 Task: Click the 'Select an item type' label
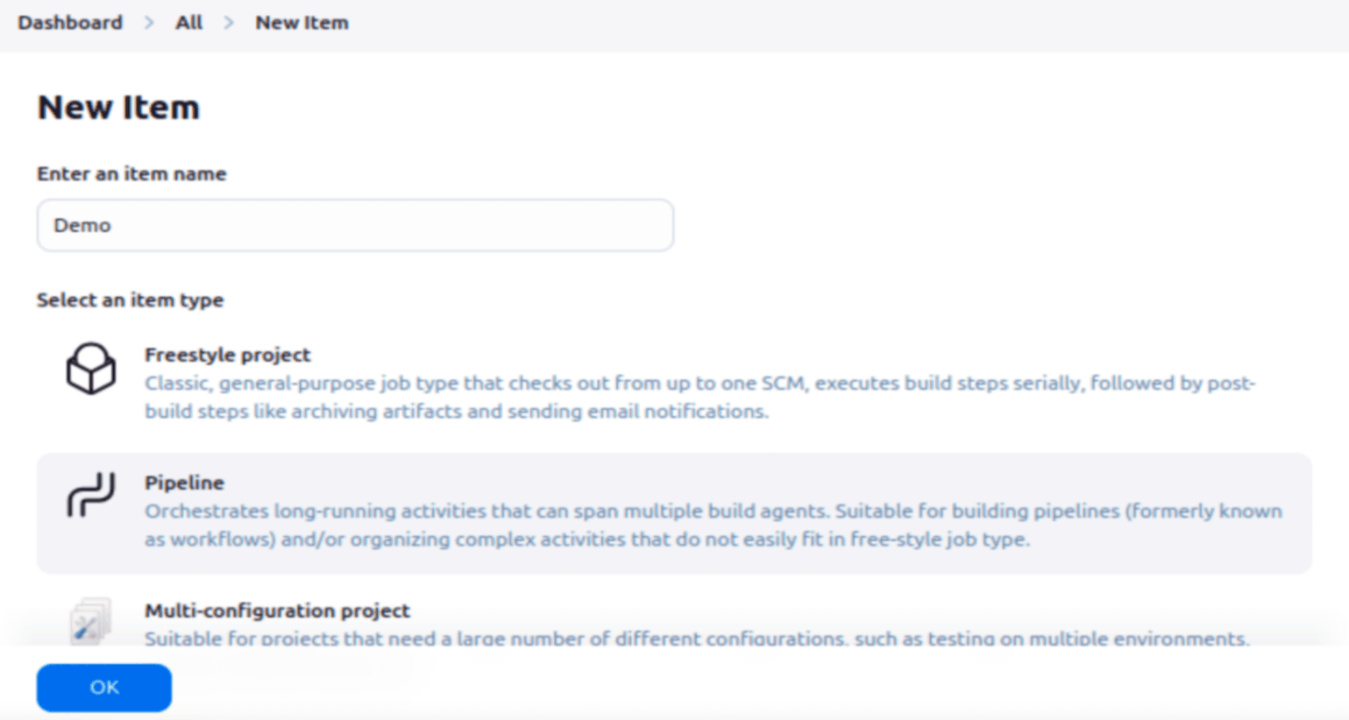(x=130, y=300)
